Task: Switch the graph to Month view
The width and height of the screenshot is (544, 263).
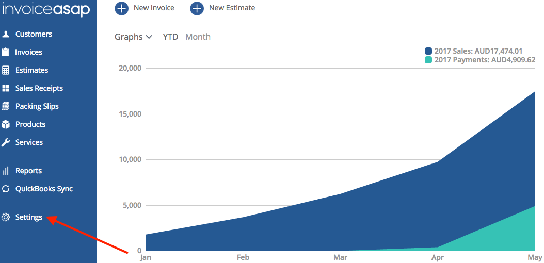Action: (x=198, y=37)
